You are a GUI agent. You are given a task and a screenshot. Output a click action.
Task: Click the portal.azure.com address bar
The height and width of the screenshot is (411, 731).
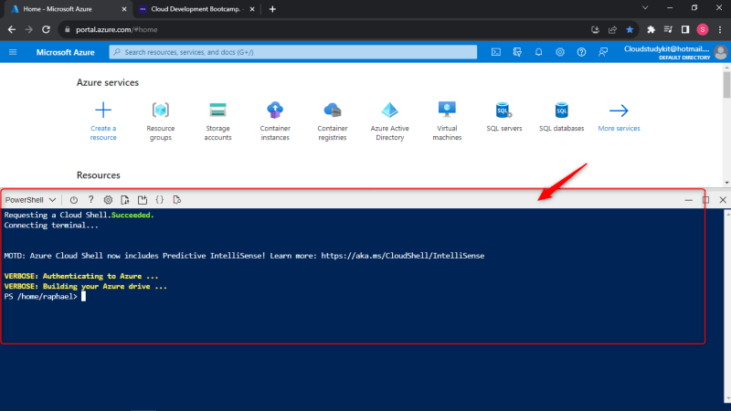[326, 29]
